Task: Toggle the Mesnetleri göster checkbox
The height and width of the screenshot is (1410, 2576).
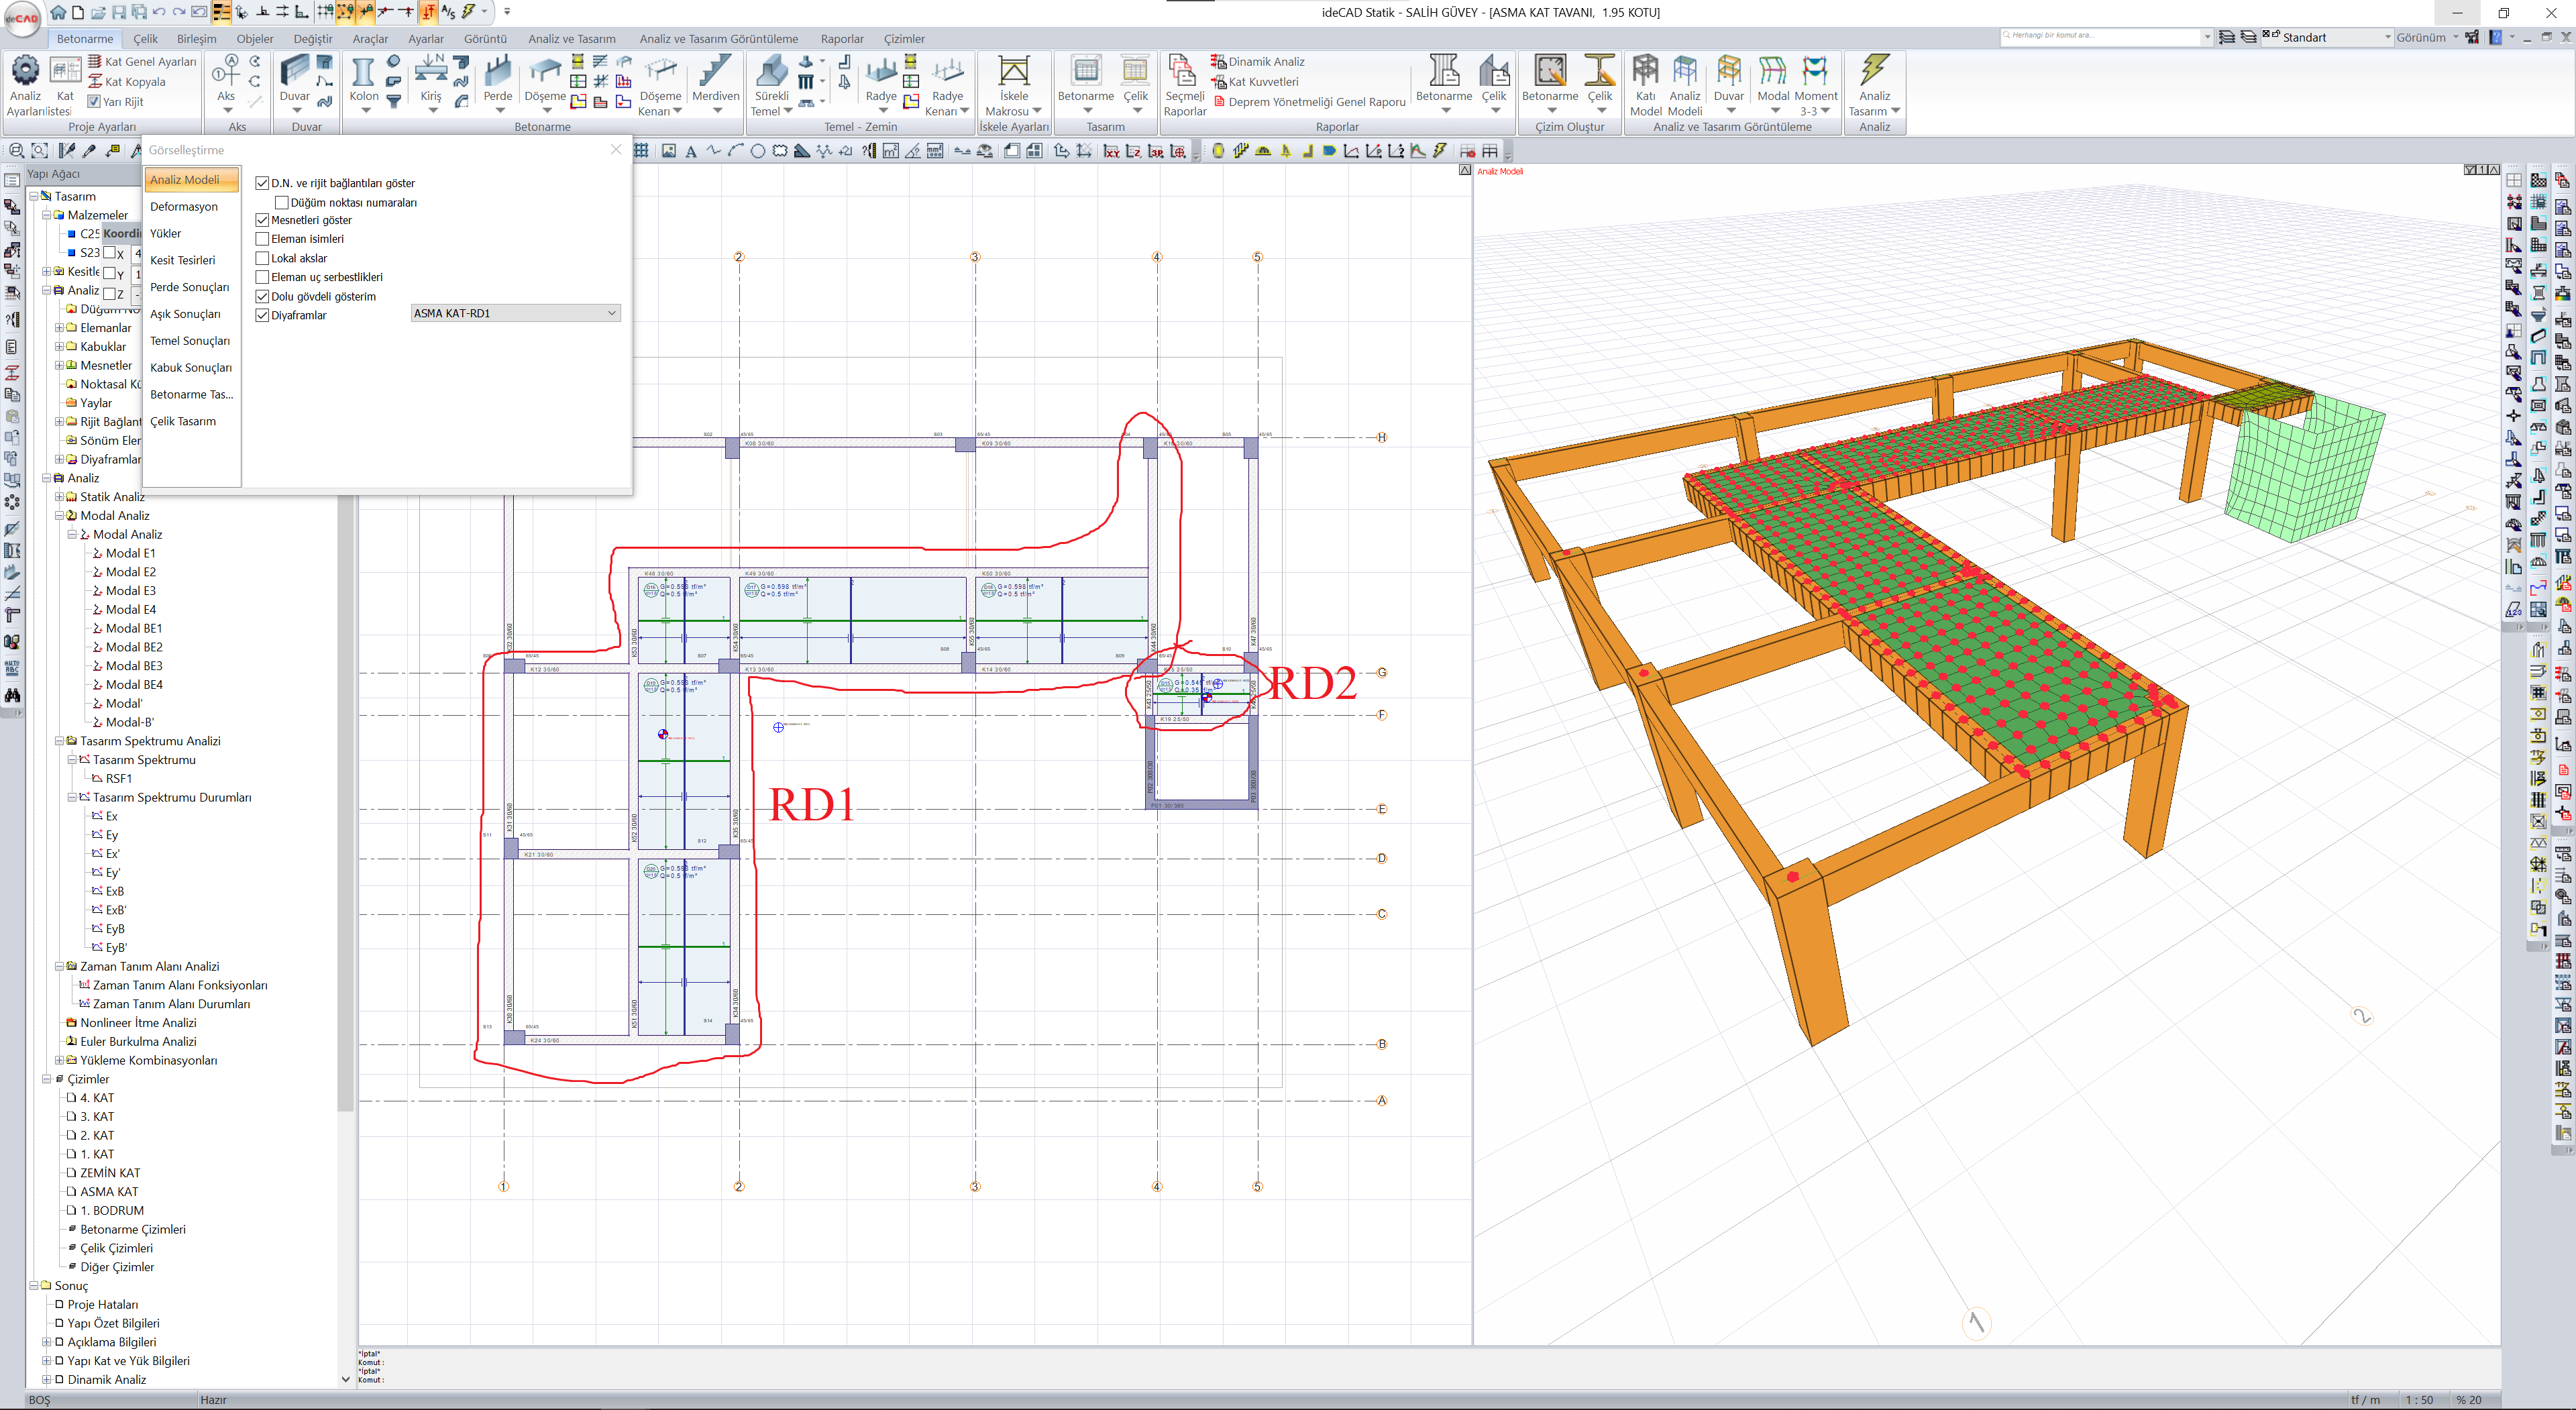Action: 263,220
